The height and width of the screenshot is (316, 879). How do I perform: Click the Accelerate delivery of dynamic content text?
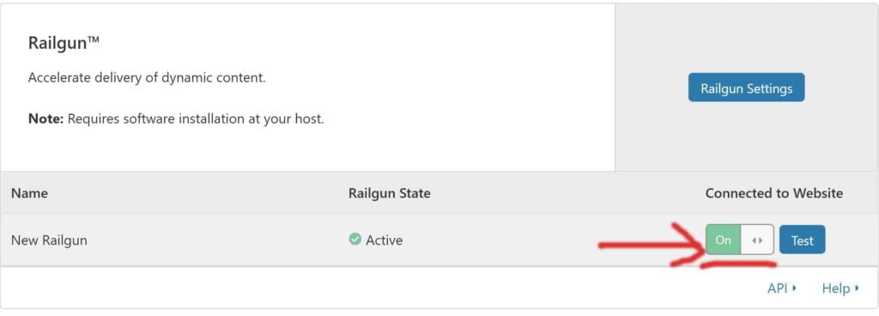tap(147, 78)
